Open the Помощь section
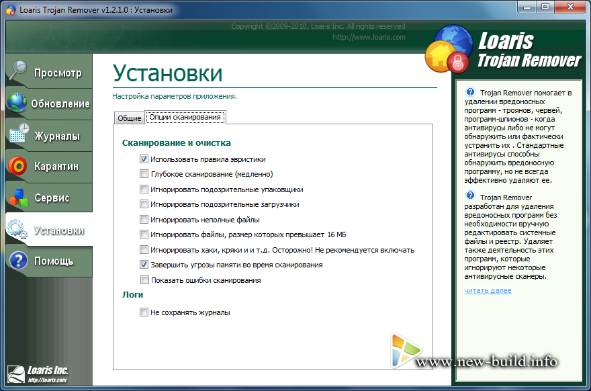 click(x=49, y=261)
